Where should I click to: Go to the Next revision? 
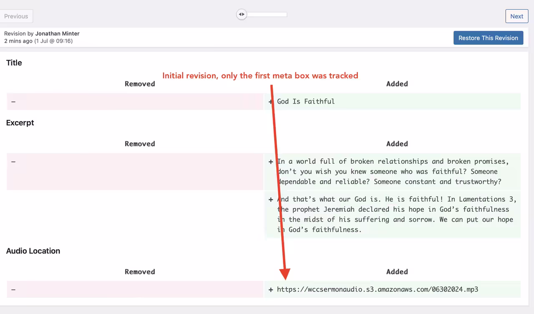(516, 16)
